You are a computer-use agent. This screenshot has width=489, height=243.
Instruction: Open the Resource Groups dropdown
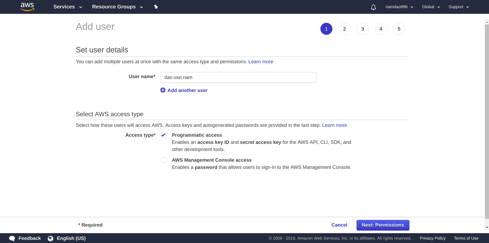[x=117, y=7]
